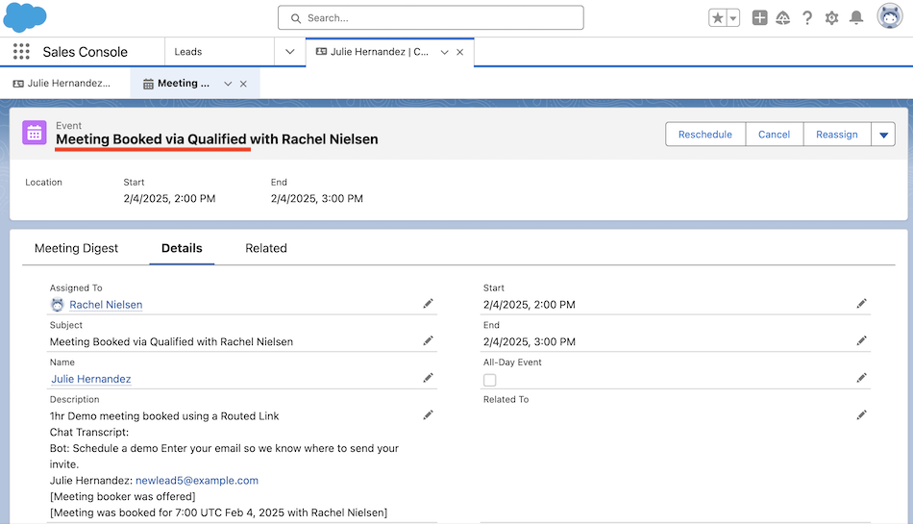Edit the End field pencil in Details
Image resolution: width=913 pixels, height=524 pixels.
click(862, 340)
